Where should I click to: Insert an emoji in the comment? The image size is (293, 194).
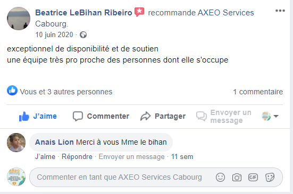(x=220, y=177)
